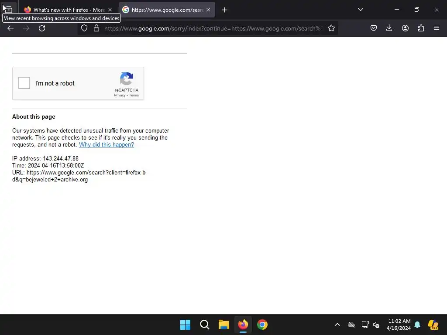
Task: View site security padlock info
Action: [96, 28]
